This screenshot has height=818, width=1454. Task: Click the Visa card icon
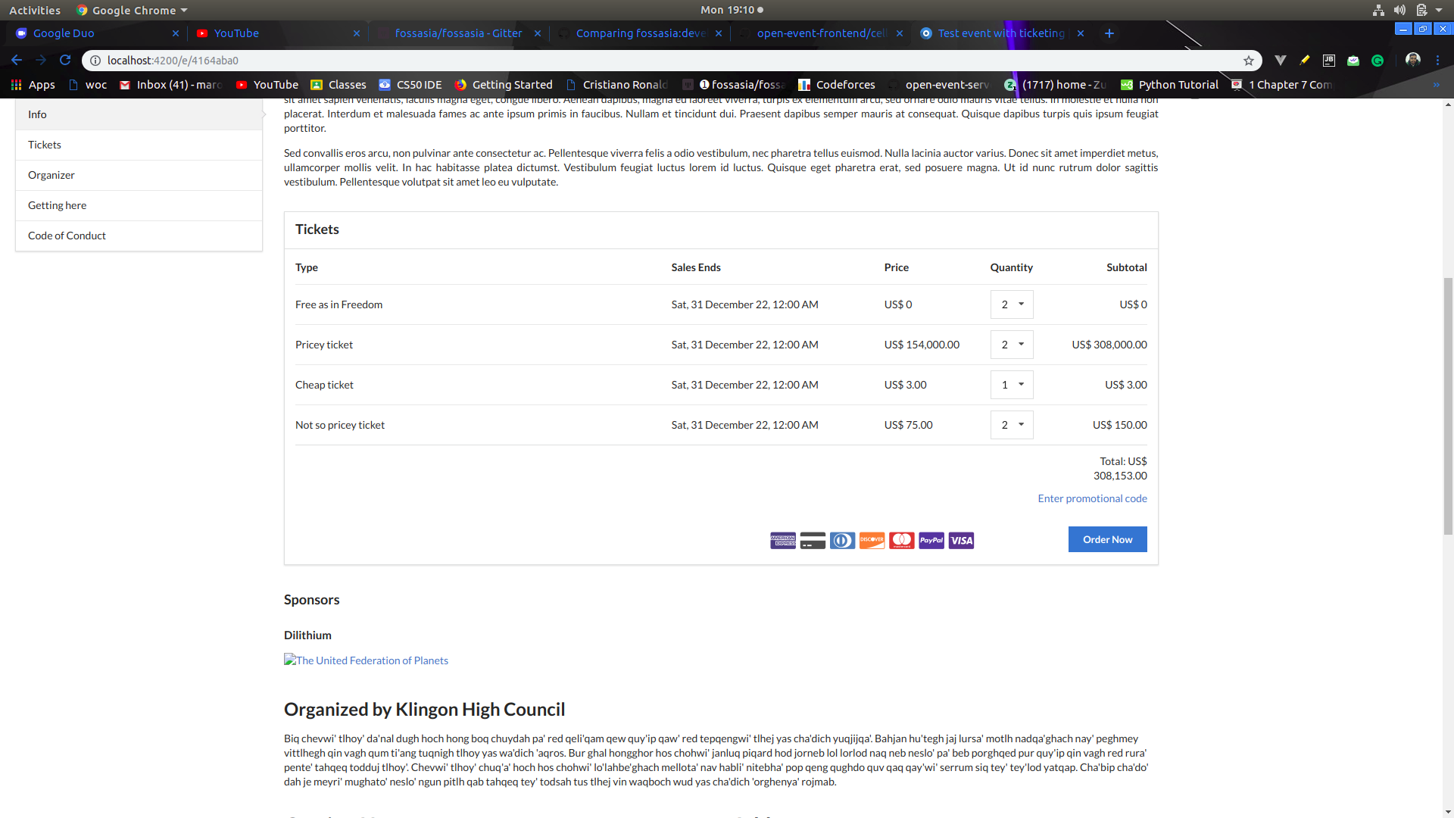[x=961, y=541]
